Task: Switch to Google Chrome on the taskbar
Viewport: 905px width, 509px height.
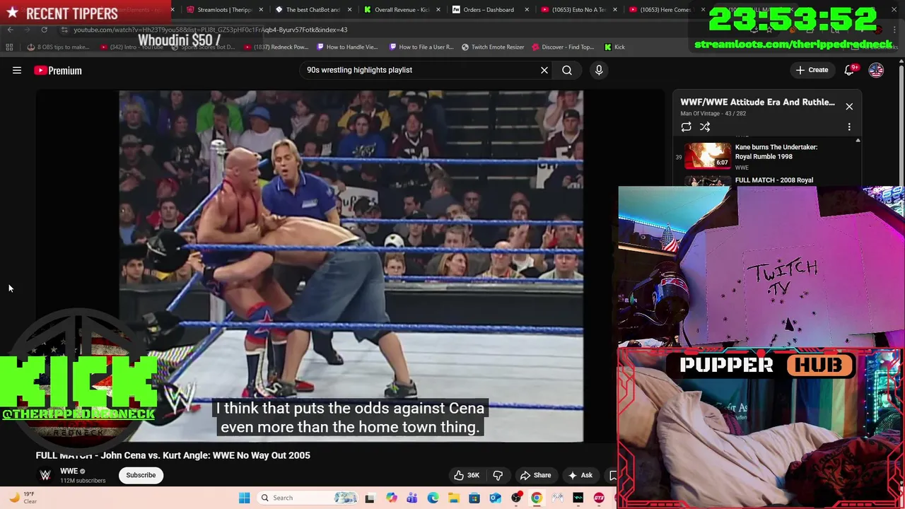Action: point(537,498)
